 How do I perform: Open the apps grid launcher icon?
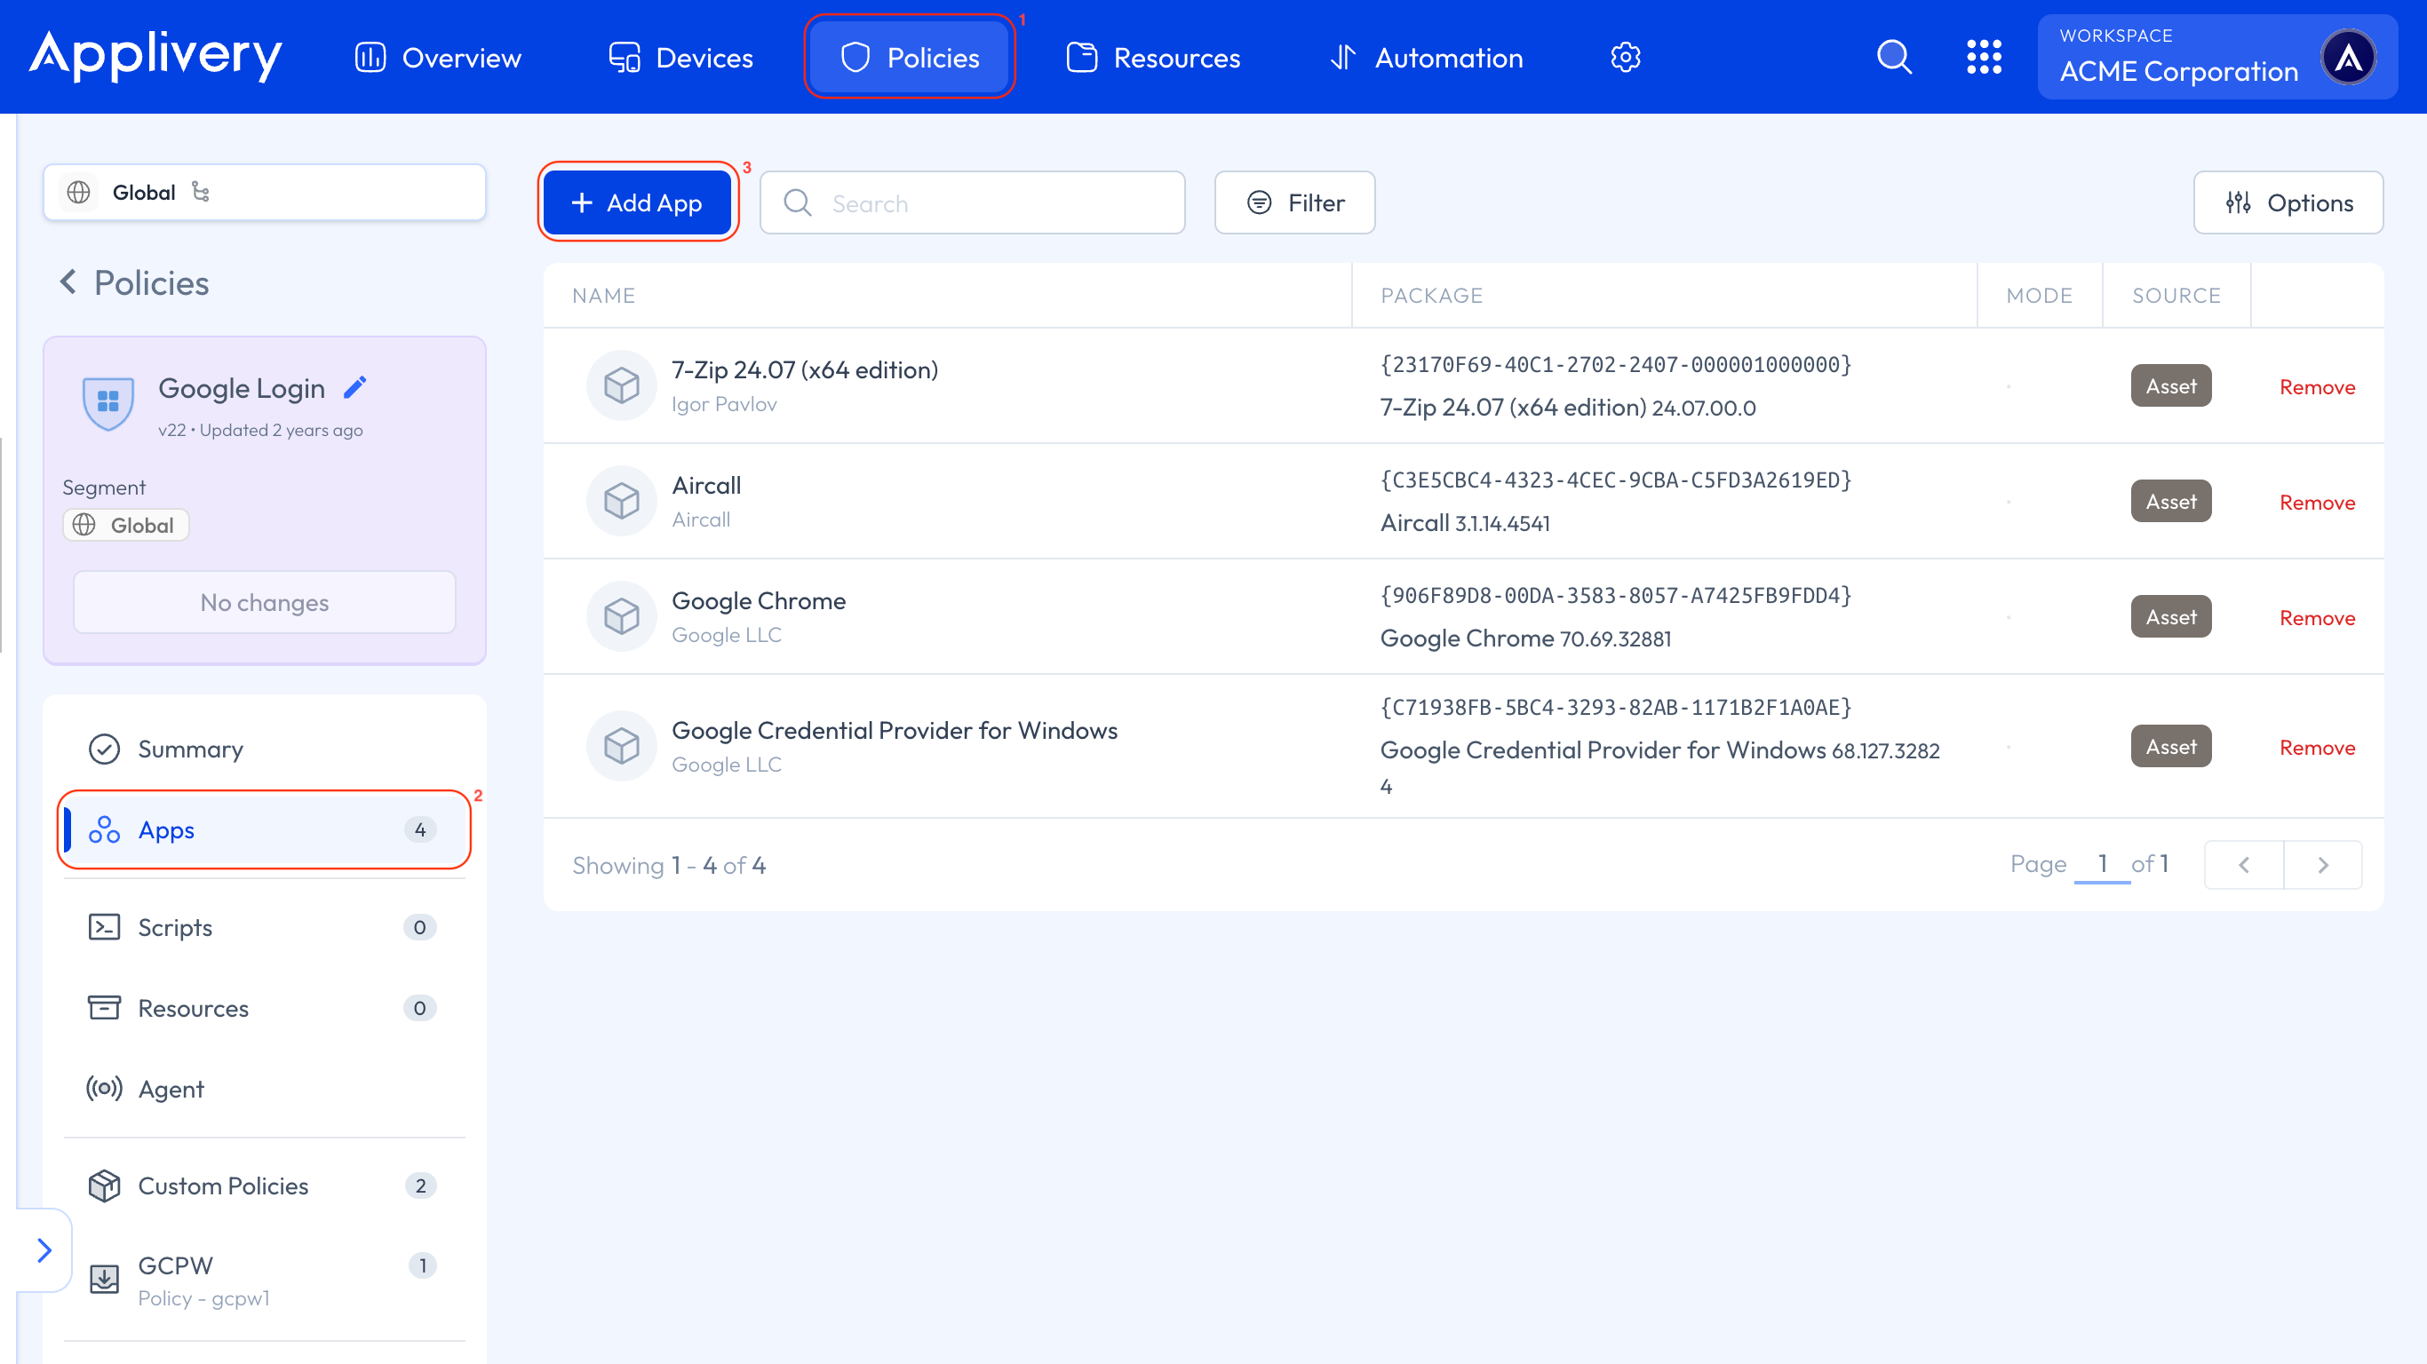click(x=1983, y=58)
